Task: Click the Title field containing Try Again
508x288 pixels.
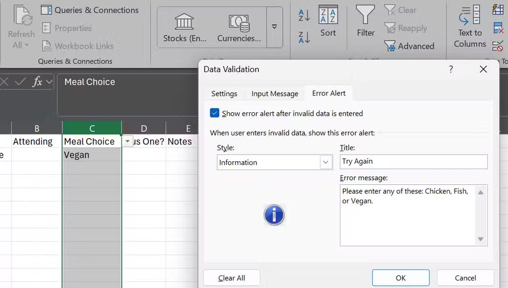Action: pos(413,161)
